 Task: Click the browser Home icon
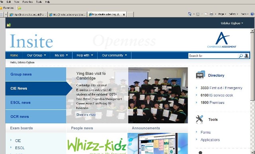tap(190, 14)
